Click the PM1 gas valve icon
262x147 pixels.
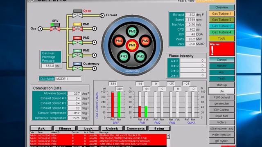(x=77, y=27)
